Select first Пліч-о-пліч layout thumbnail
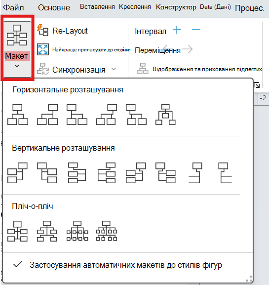Image resolution: width=269 pixels, height=285 pixels. (x=17, y=231)
